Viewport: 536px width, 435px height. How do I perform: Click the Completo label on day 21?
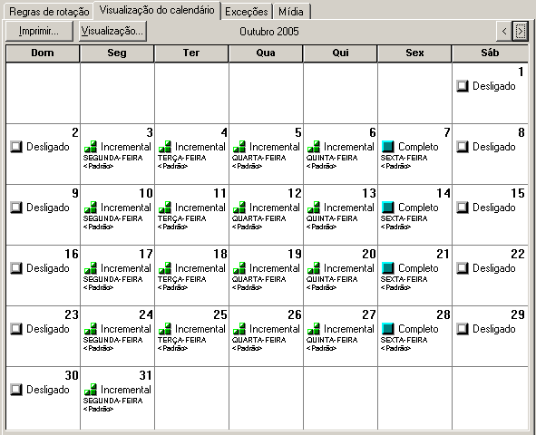point(418,268)
